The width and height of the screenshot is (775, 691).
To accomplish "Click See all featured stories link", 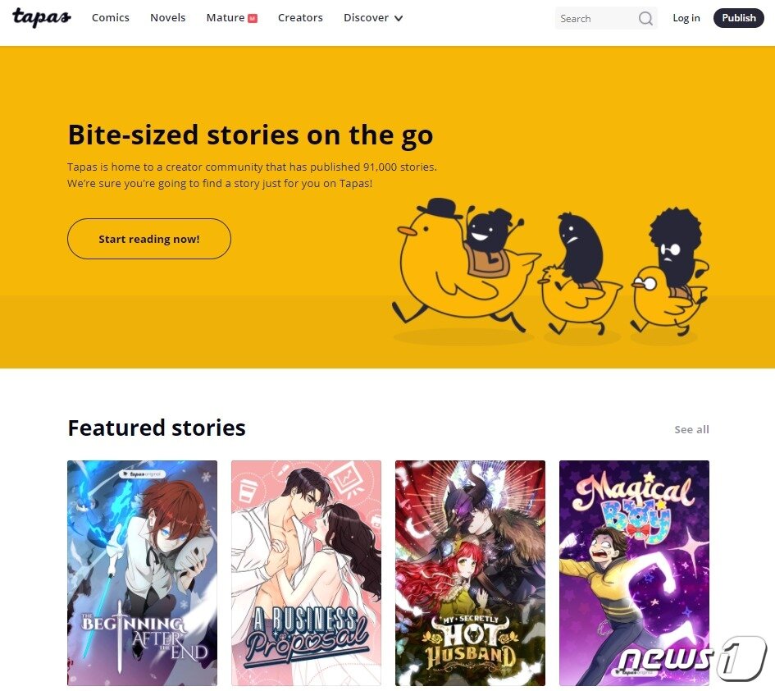I will tap(691, 429).
